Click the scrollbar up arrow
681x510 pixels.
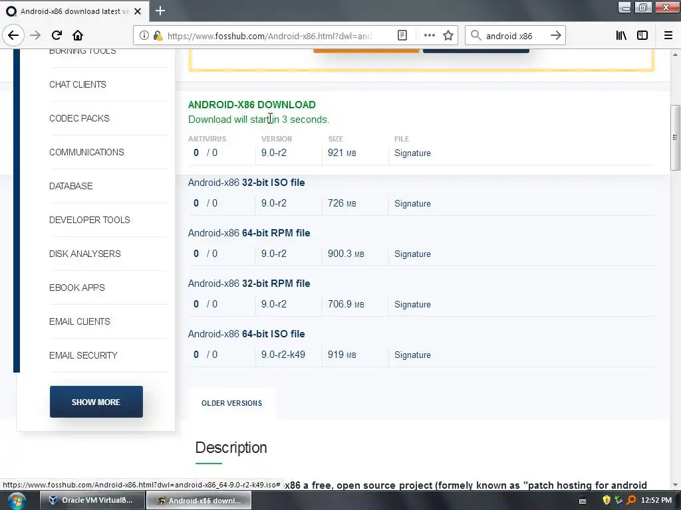click(675, 54)
